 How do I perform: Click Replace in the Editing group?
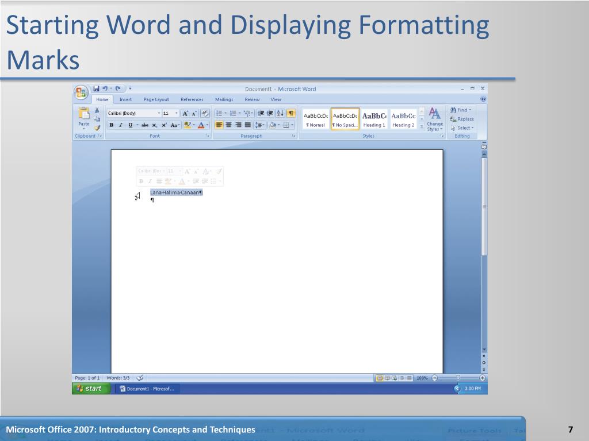[x=462, y=119]
